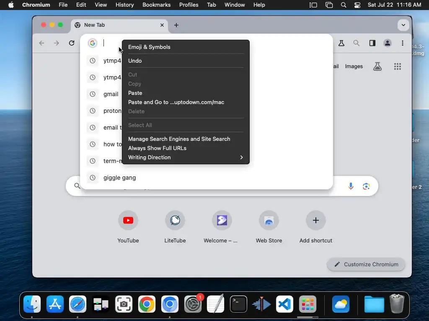Open the Weather app in the Dock
Screen dimensions: 429x321
(341, 304)
